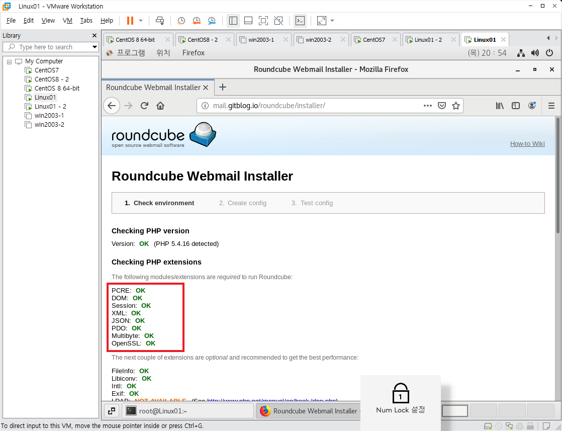
Task: Open the Firefox hamburger menu
Action: click(x=551, y=106)
